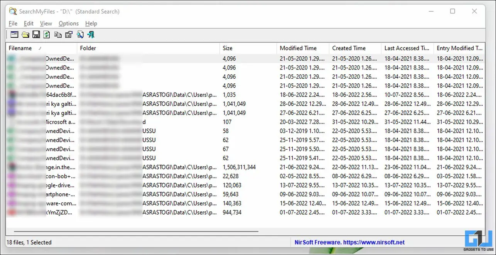Click the green refresh arrows icon

[x=47, y=35]
